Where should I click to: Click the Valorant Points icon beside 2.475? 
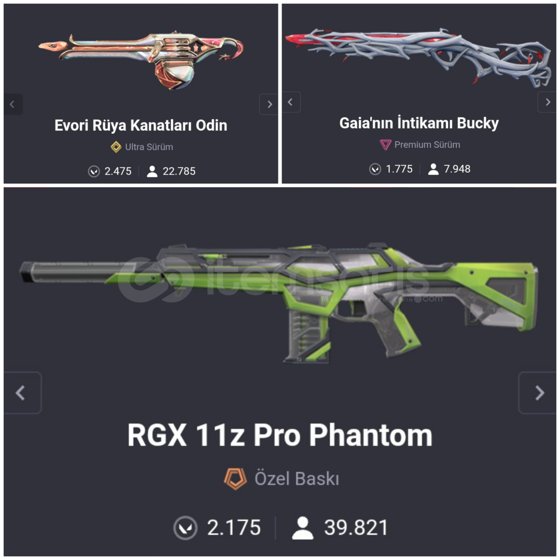(93, 172)
